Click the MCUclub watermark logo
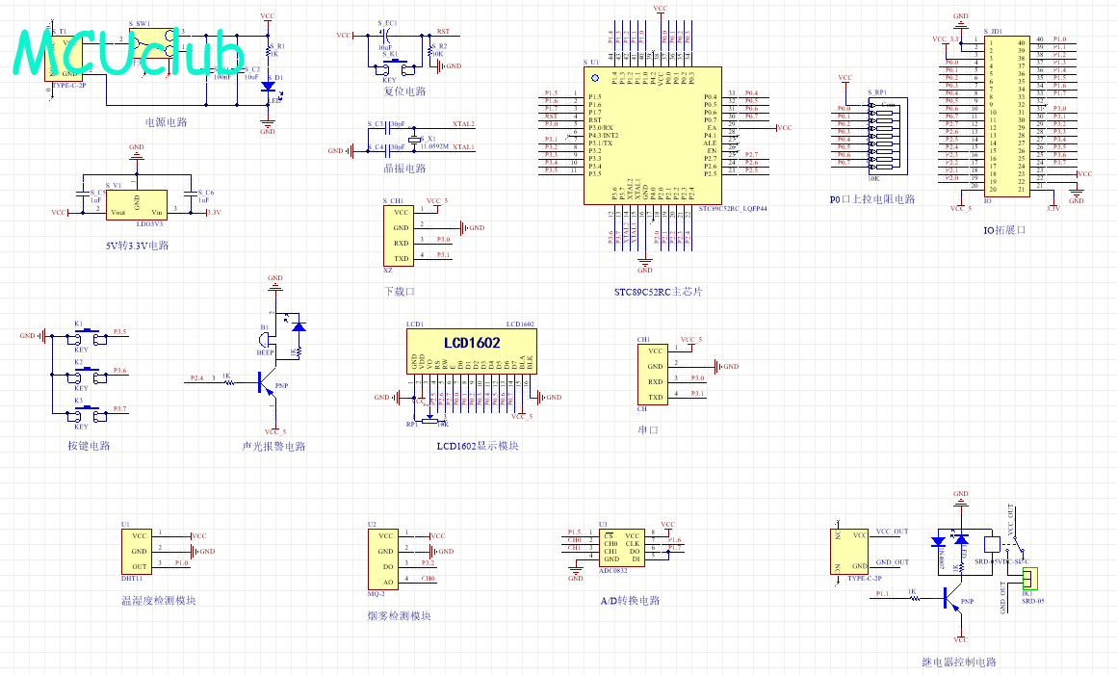1117x675 pixels. tap(129, 52)
